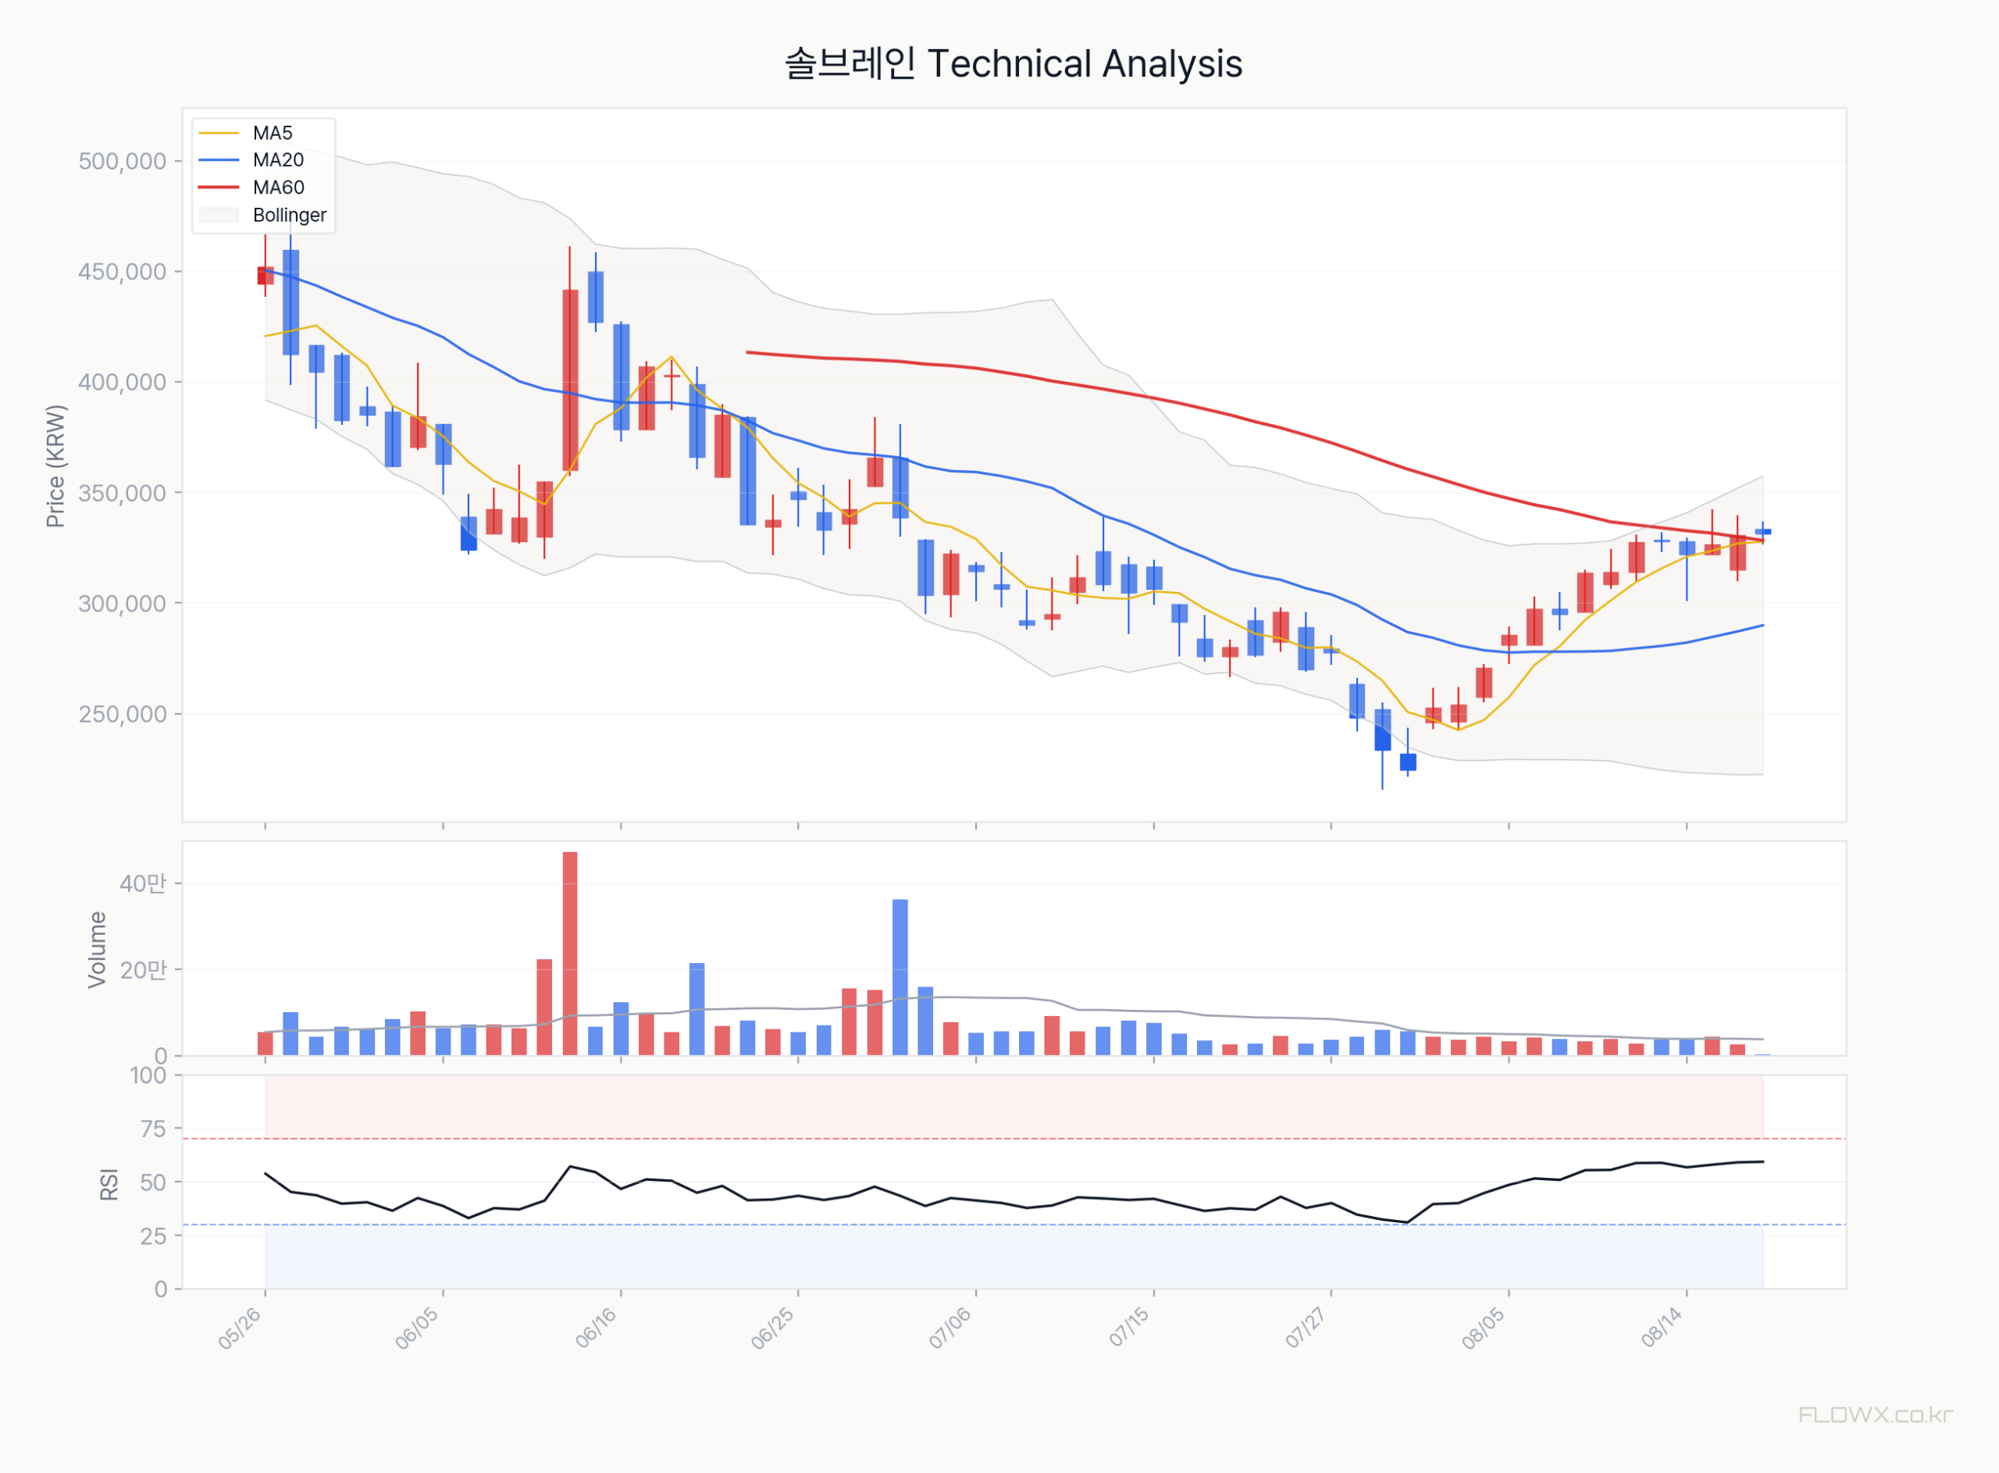This screenshot has width=1999, height=1473.
Task: Select the MA5 yellow line sample in legend
Action: (x=219, y=133)
